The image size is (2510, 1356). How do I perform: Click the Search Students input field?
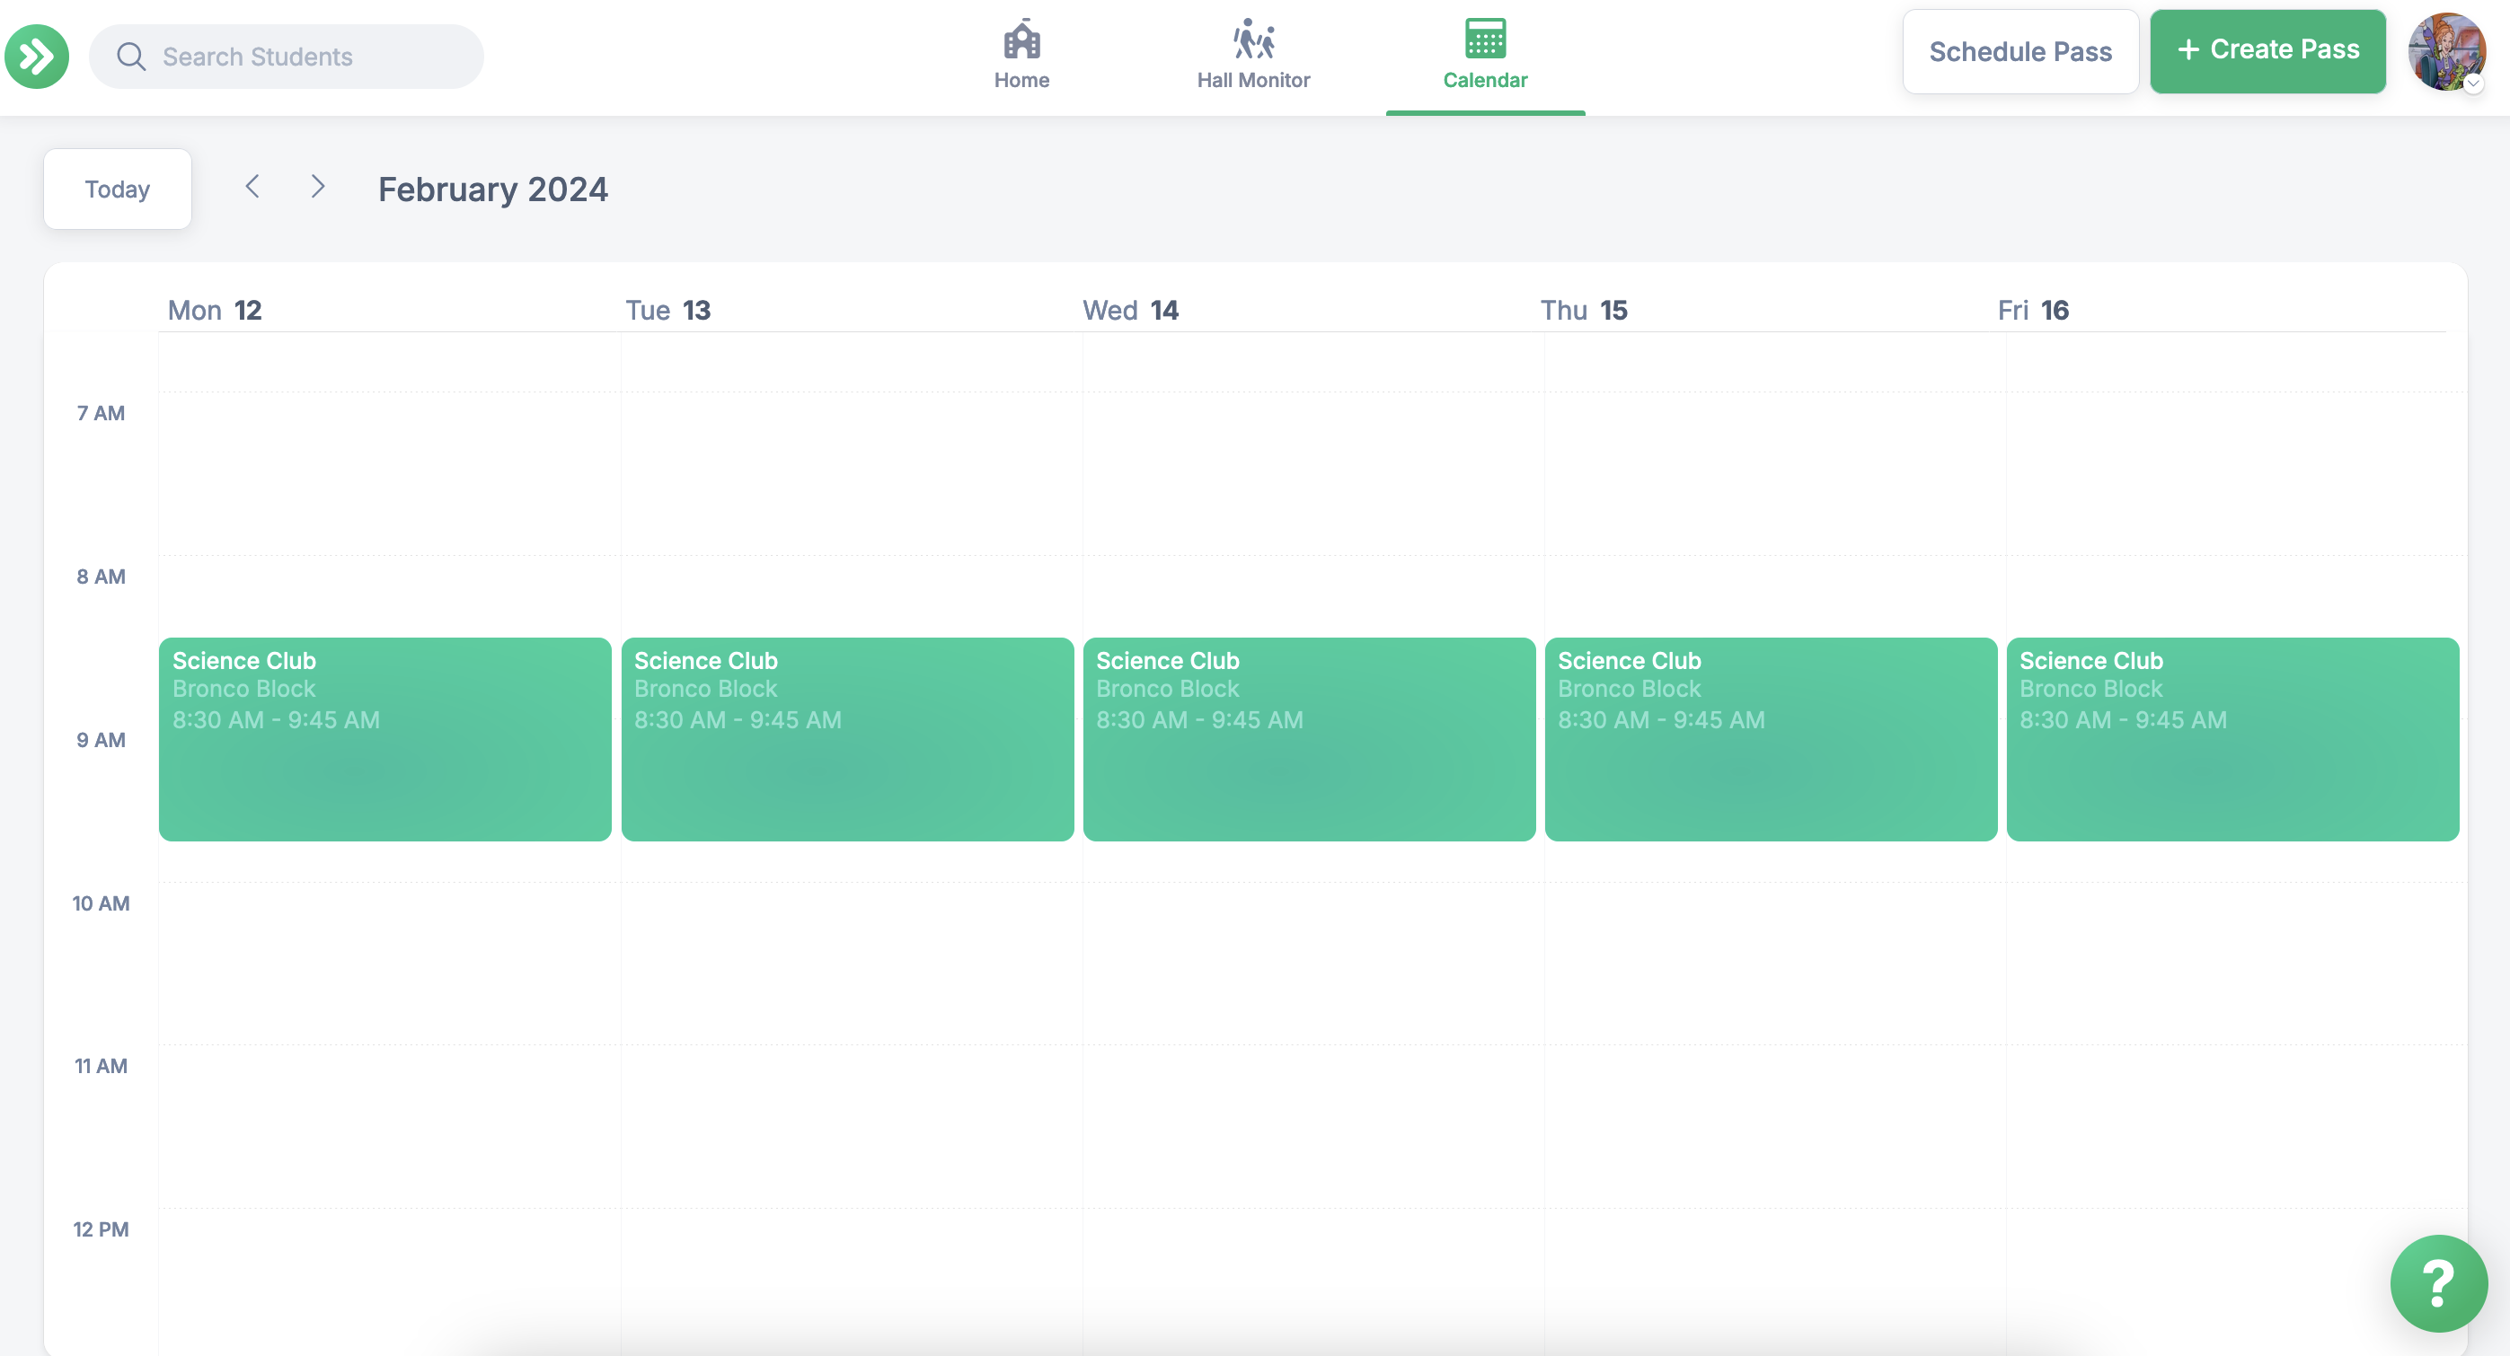[x=292, y=56]
